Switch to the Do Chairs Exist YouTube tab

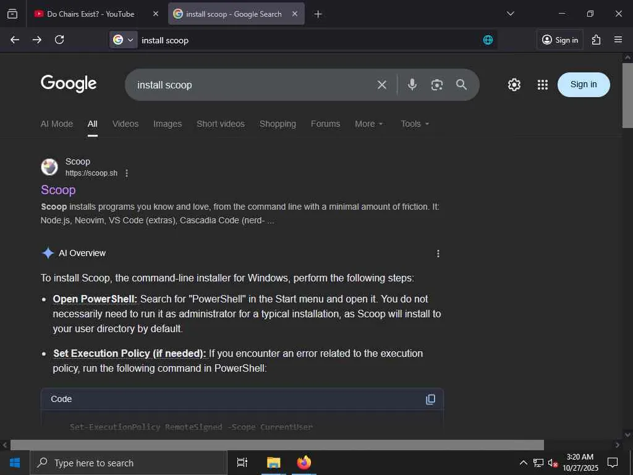pyautogui.click(x=90, y=14)
